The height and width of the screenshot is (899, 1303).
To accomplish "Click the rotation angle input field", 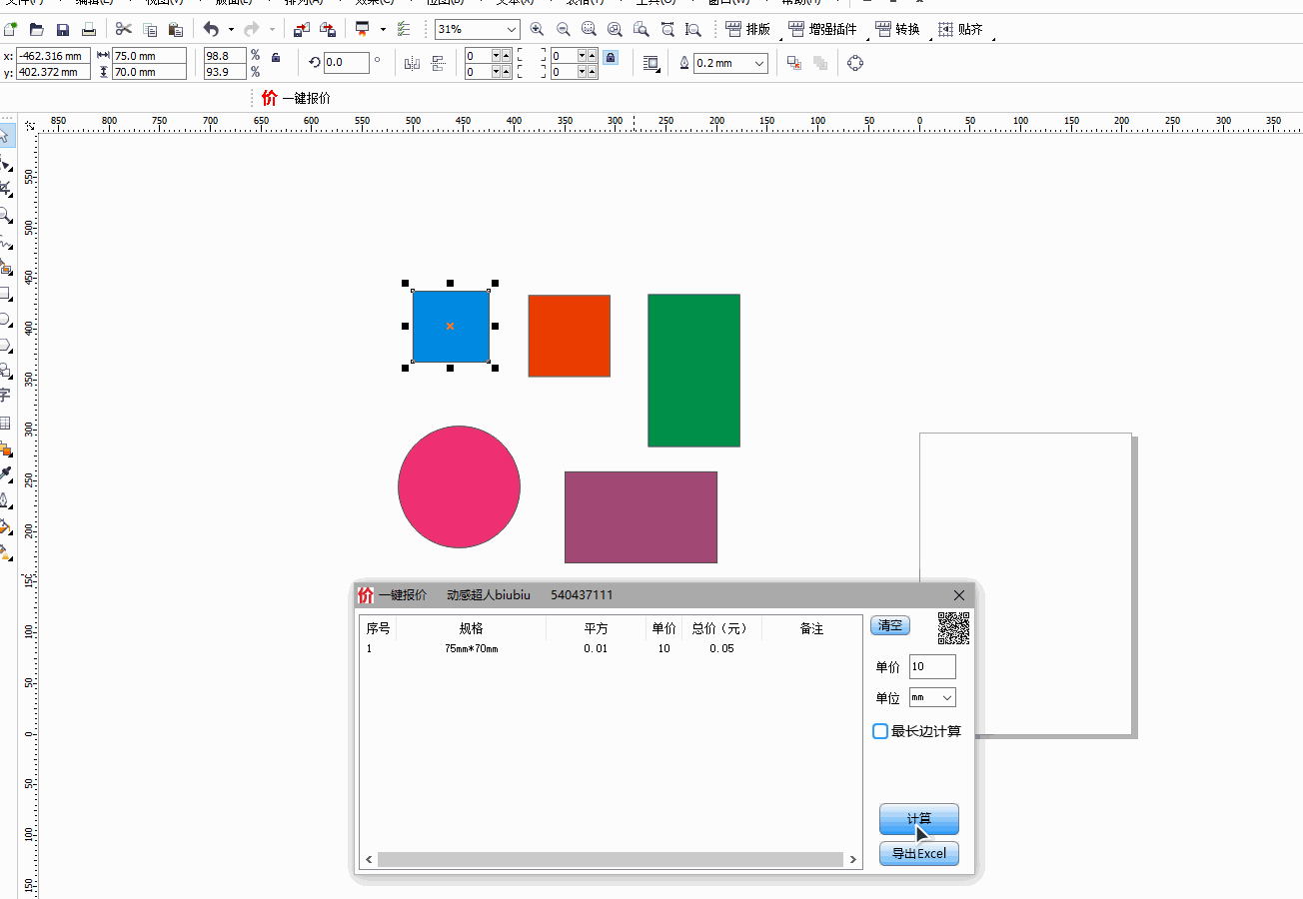I will click(x=346, y=63).
